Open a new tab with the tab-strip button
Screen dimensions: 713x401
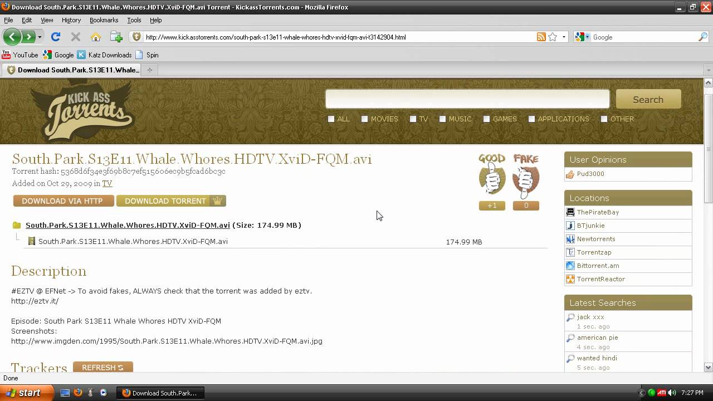coord(149,70)
